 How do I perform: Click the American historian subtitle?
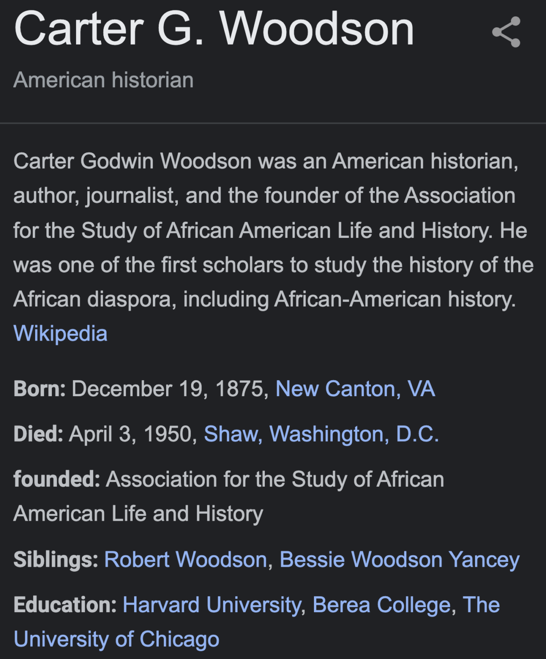click(104, 80)
